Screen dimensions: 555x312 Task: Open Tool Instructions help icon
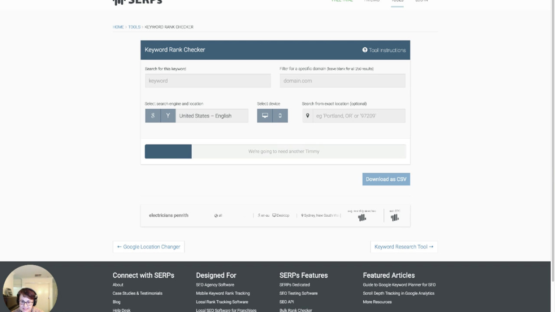(365, 50)
